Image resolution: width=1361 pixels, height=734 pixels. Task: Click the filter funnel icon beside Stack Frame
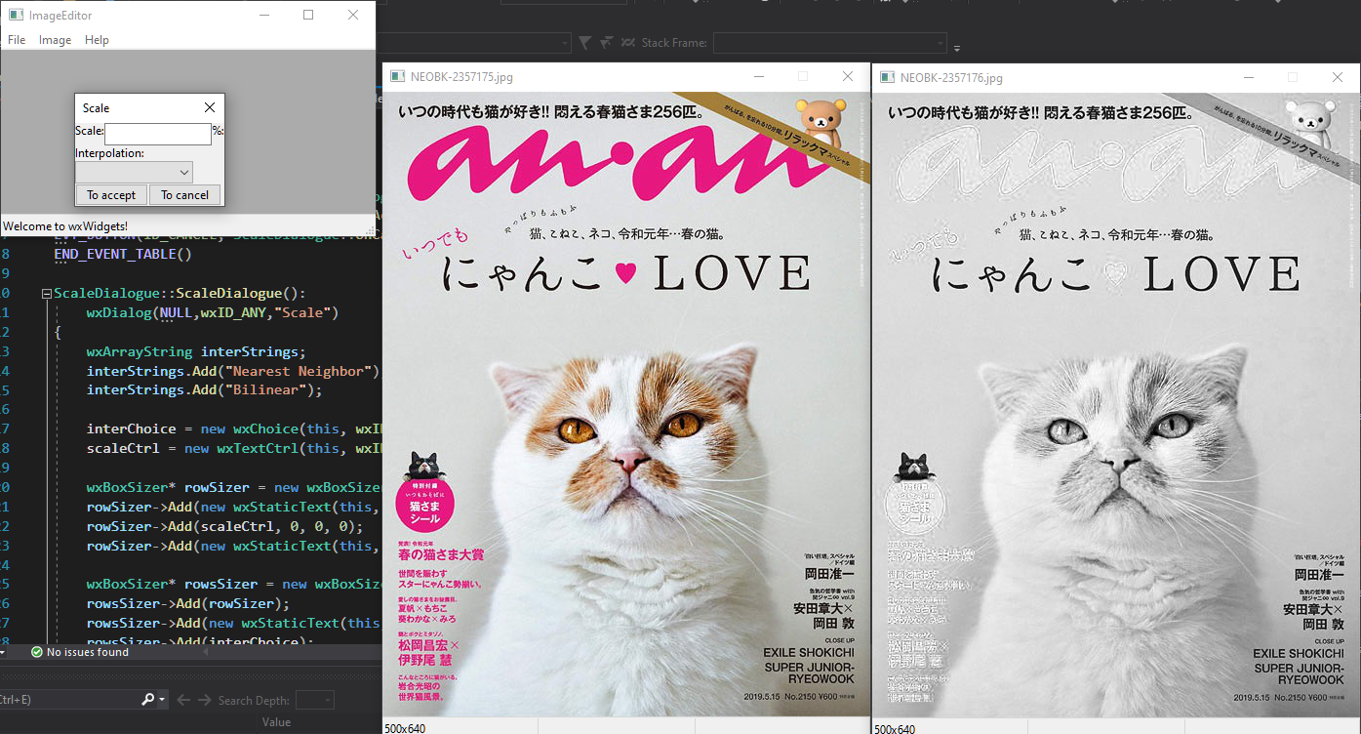(x=584, y=43)
